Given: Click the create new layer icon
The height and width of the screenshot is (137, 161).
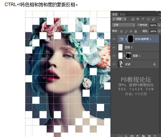Looking at the screenshot, I should pyautogui.click(x=149, y=136).
